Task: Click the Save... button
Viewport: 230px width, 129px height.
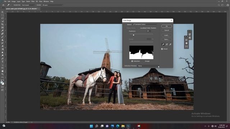Action: (x=166, y=39)
